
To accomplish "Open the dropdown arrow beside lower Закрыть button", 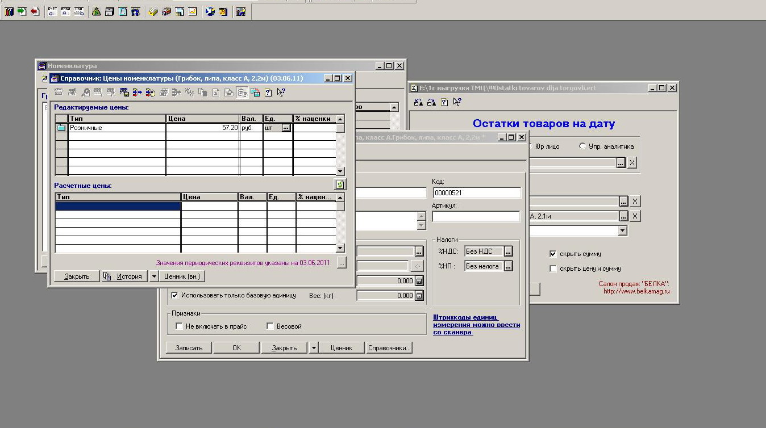I will 313,348.
